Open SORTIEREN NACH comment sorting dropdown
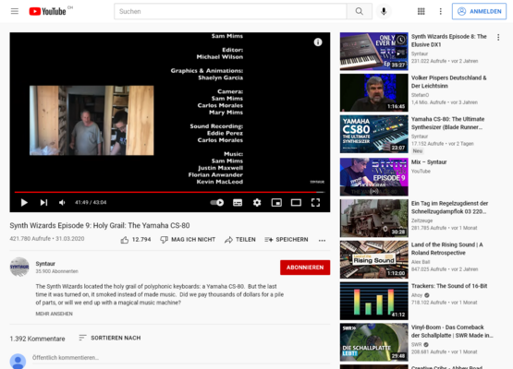 pos(110,338)
